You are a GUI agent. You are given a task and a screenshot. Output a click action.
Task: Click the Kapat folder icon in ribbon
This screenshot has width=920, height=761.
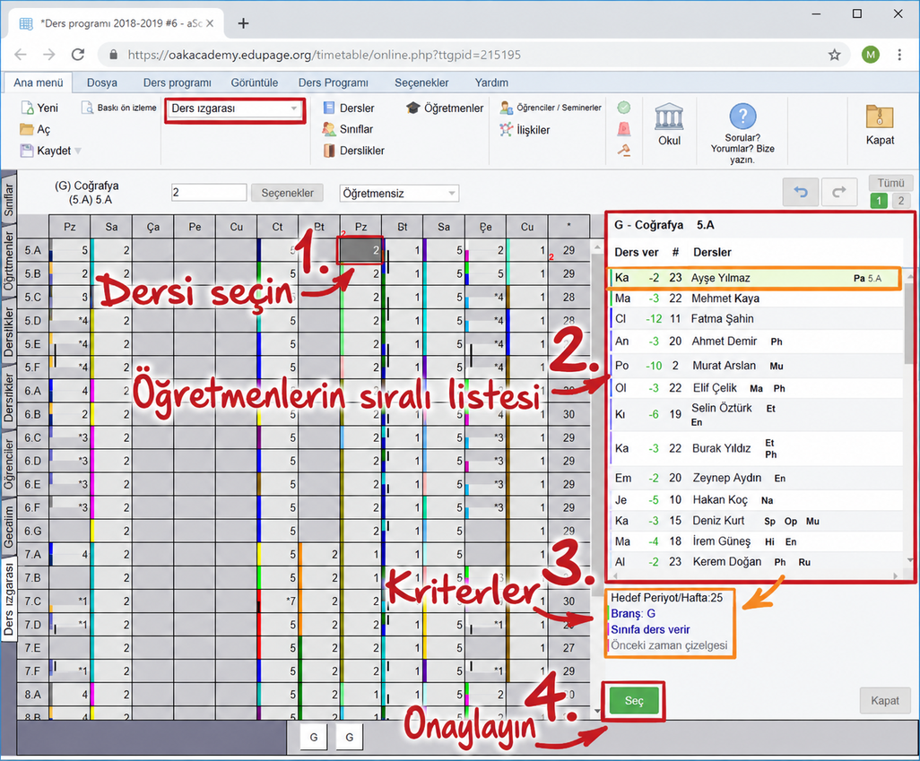click(880, 117)
